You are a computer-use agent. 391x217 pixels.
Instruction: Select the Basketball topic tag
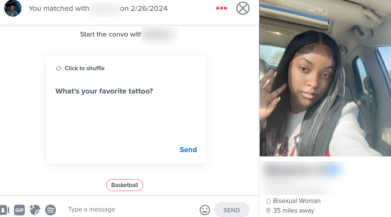tap(124, 185)
